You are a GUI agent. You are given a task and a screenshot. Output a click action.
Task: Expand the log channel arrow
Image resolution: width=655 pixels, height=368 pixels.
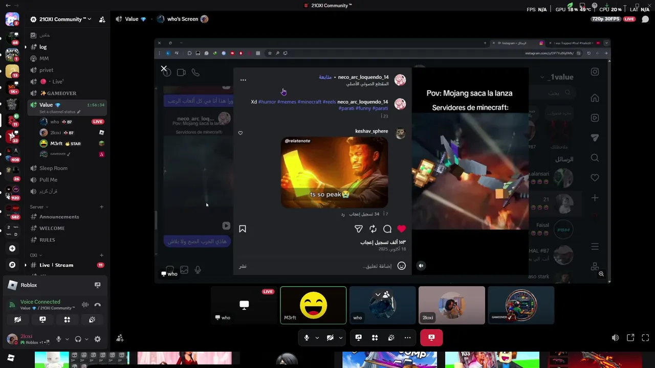click(25, 47)
